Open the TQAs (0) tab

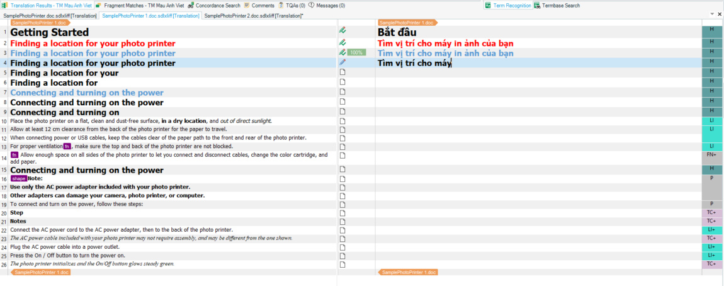click(292, 6)
